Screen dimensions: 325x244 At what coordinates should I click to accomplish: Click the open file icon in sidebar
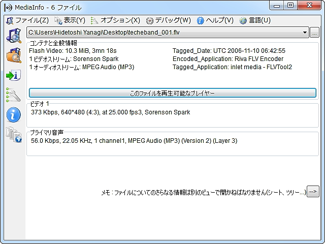pyautogui.click(x=14, y=36)
